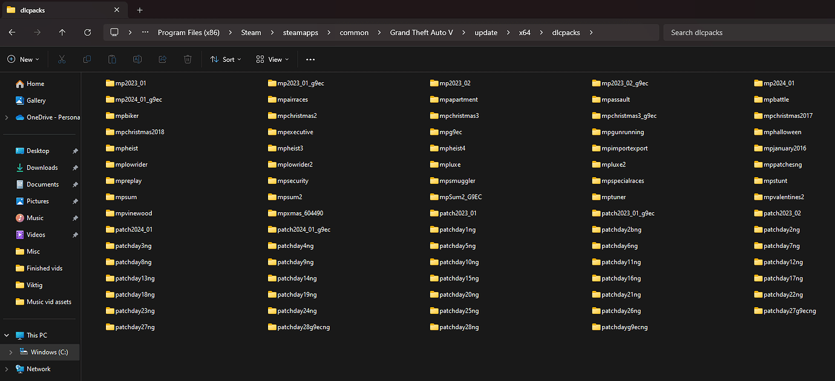
Task: Open the See more three-dots menu
Action: point(310,59)
